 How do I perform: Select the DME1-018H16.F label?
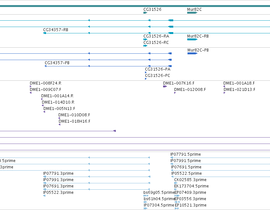point(75,122)
